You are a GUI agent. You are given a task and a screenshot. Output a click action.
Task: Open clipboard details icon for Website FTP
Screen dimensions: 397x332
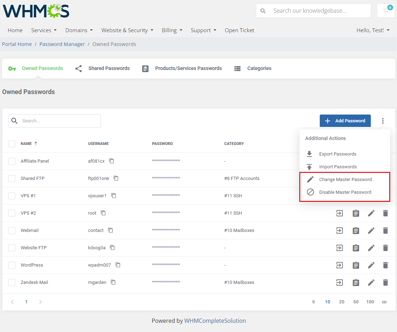(x=356, y=248)
